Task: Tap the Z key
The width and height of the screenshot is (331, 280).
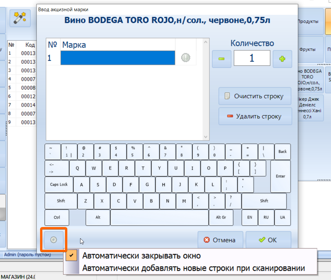Action: point(85,201)
